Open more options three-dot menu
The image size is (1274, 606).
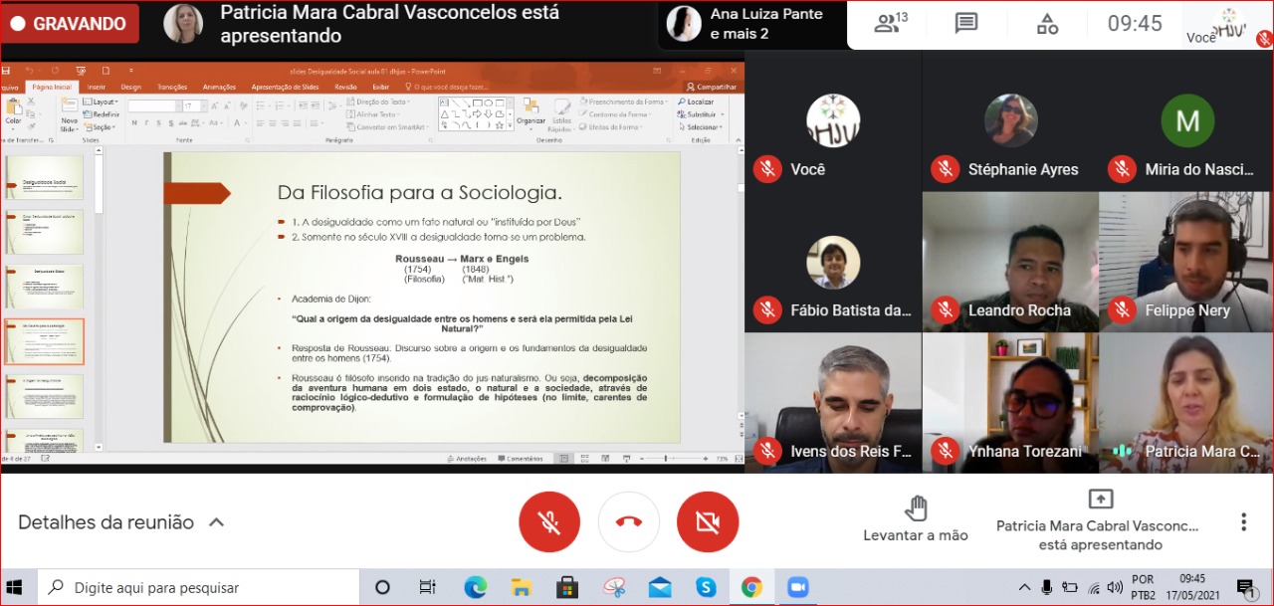click(1243, 521)
